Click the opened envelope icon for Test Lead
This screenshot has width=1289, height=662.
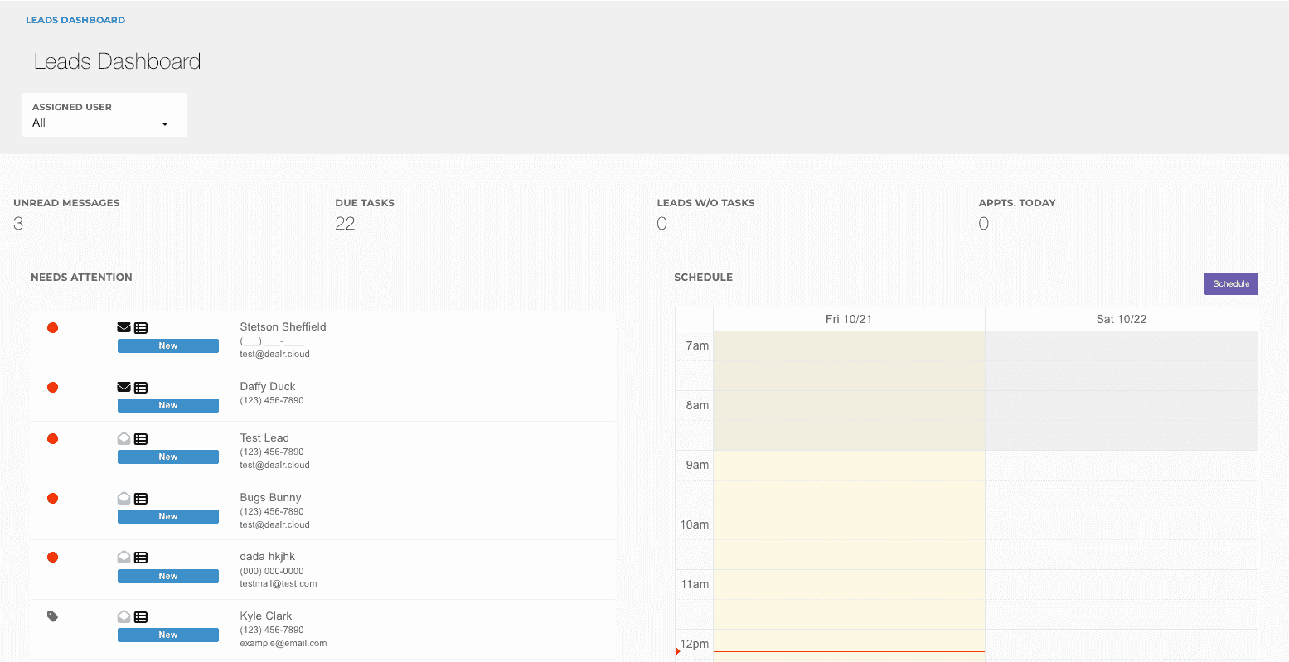[x=124, y=439]
